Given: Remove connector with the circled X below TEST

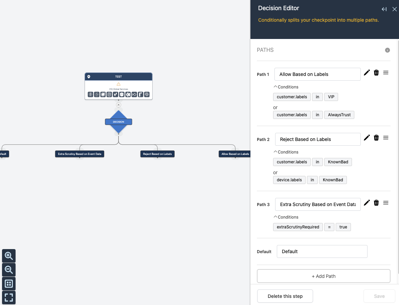Looking at the screenshot, I should click(118, 105).
